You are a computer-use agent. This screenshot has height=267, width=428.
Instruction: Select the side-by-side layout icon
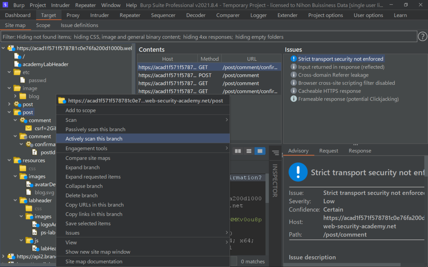pos(238,151)
